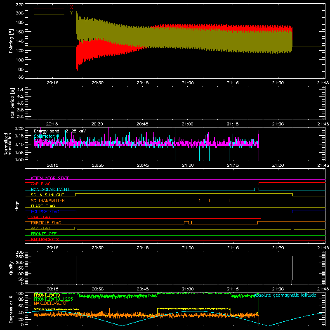
Task: Click the red X legend letter
Action: tap(71, 7)
